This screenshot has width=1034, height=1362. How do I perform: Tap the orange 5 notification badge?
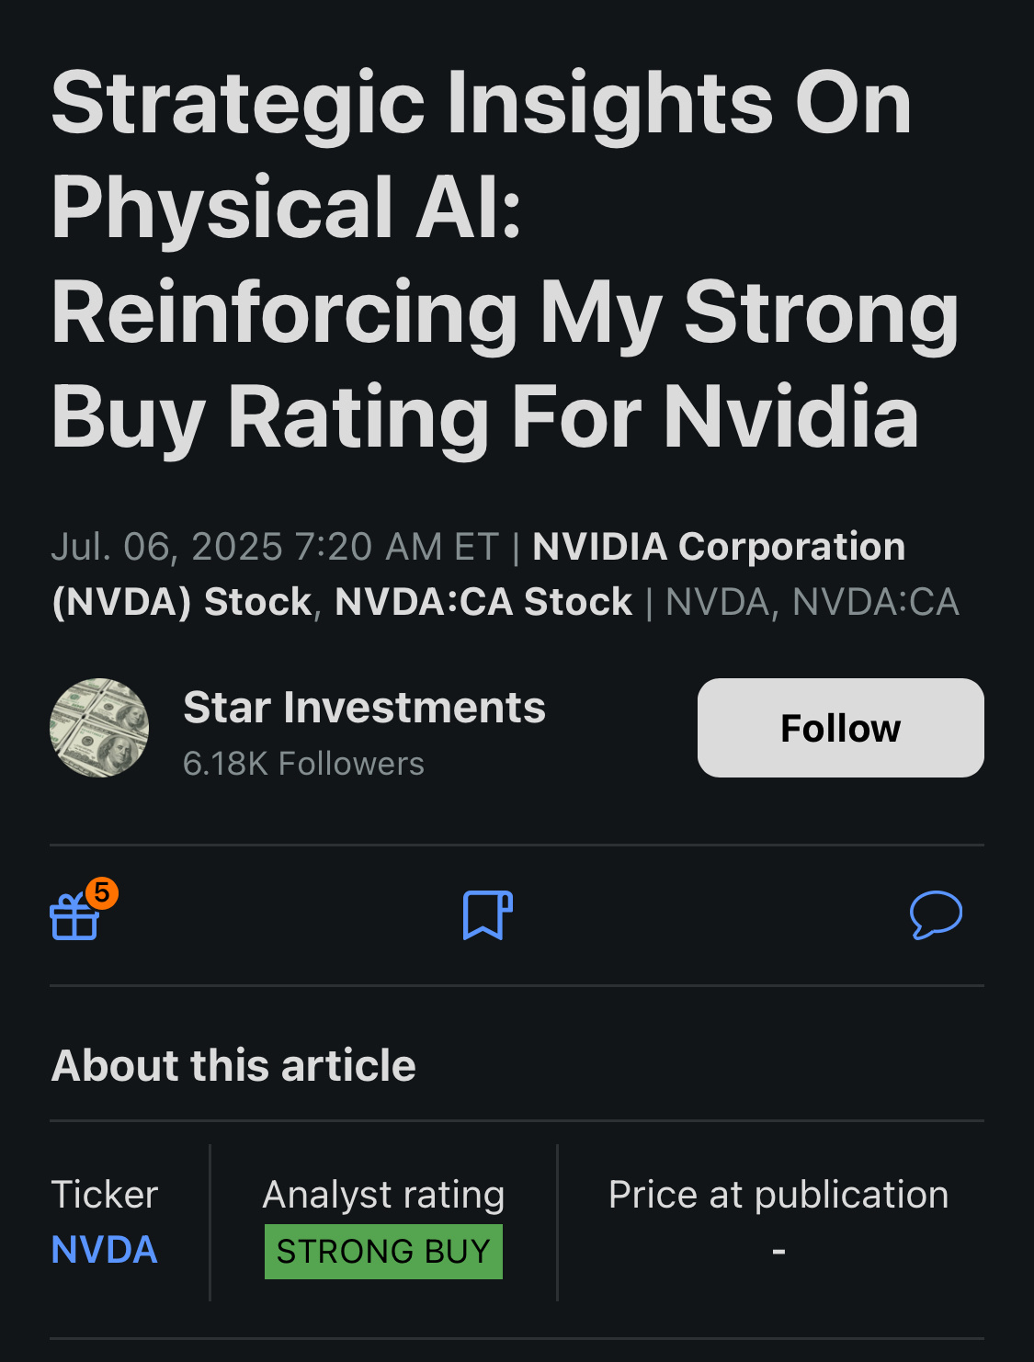102,892
